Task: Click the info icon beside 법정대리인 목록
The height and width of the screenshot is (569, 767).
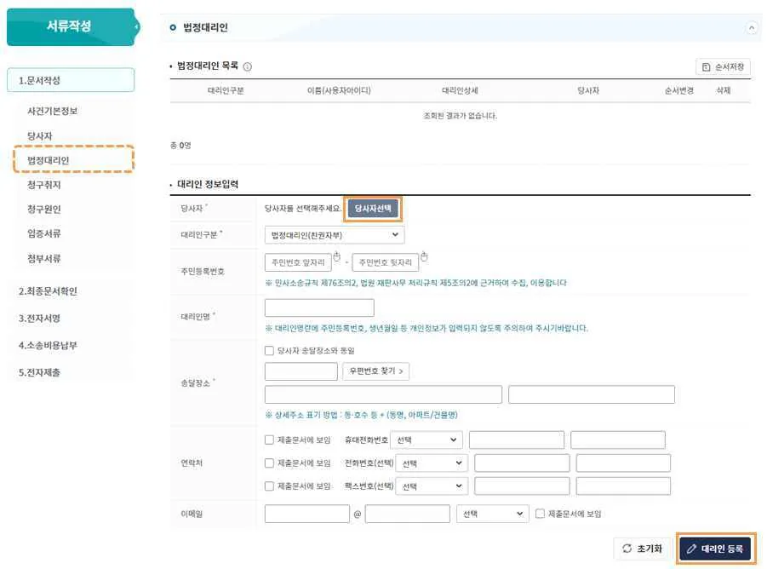Action: pyautogui.click(x=248, y=66)
